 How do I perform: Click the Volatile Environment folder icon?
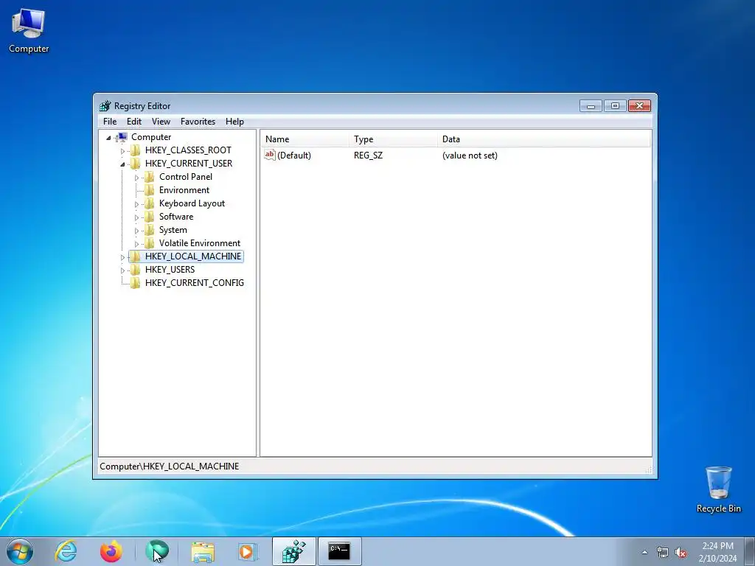pyautogui.click(x=149, y=243)
